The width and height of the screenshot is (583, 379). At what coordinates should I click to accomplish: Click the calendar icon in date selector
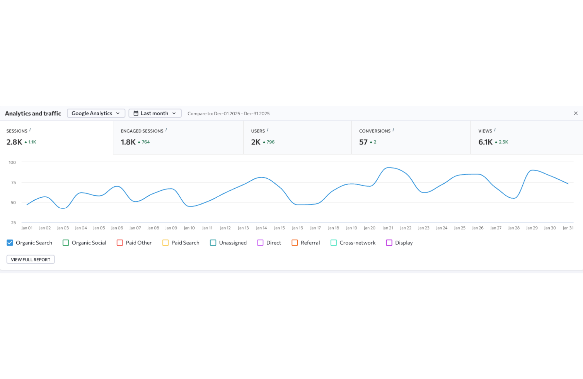(136, 113)
